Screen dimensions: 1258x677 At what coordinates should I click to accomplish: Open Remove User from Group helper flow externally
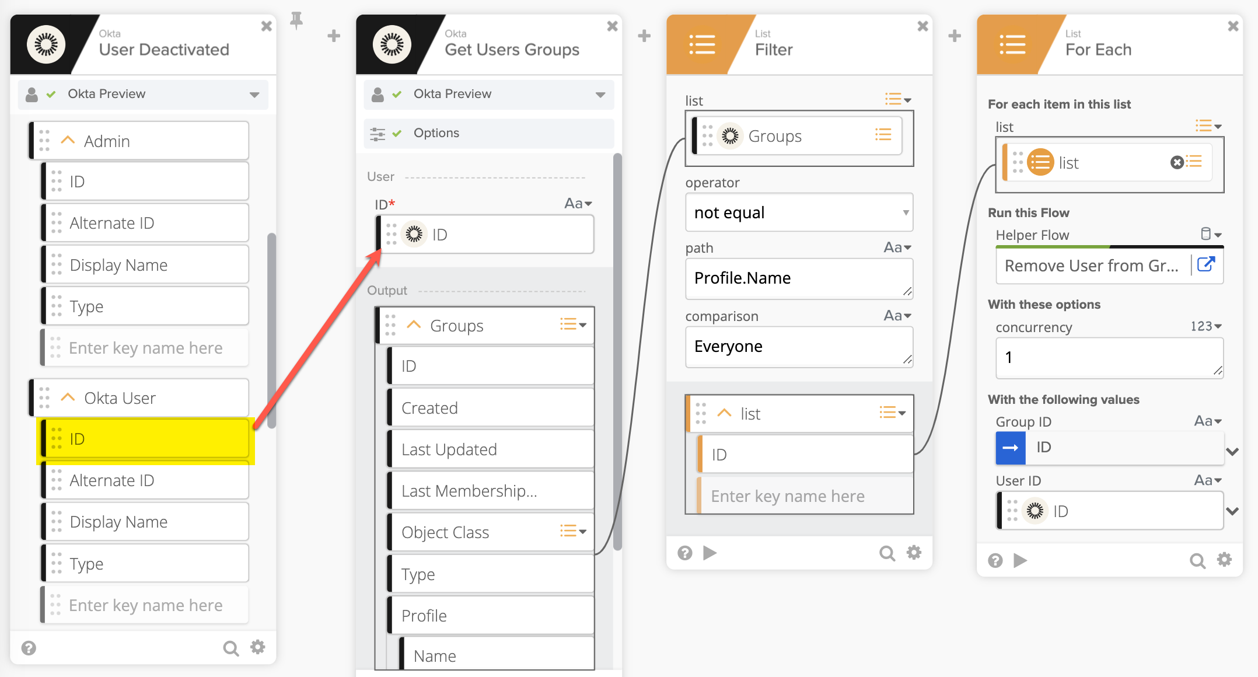[1206, 265]
